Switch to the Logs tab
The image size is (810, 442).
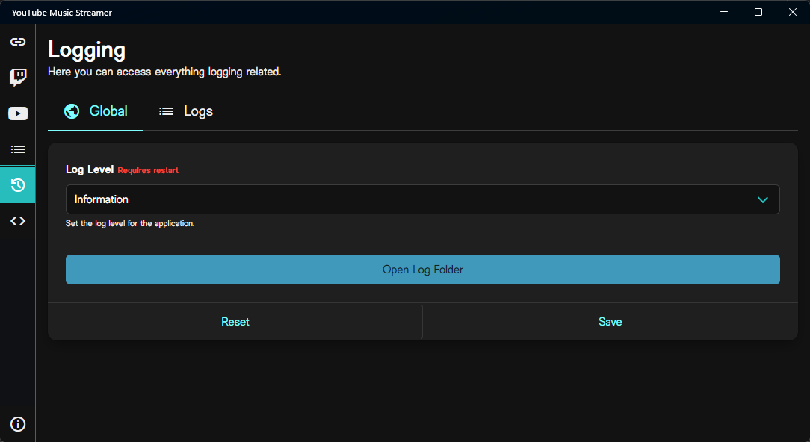pos(185,111)
